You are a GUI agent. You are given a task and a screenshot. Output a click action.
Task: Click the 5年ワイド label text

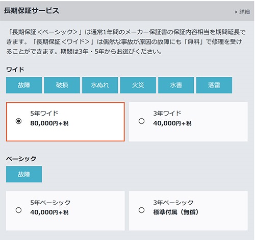pos(44,113)
